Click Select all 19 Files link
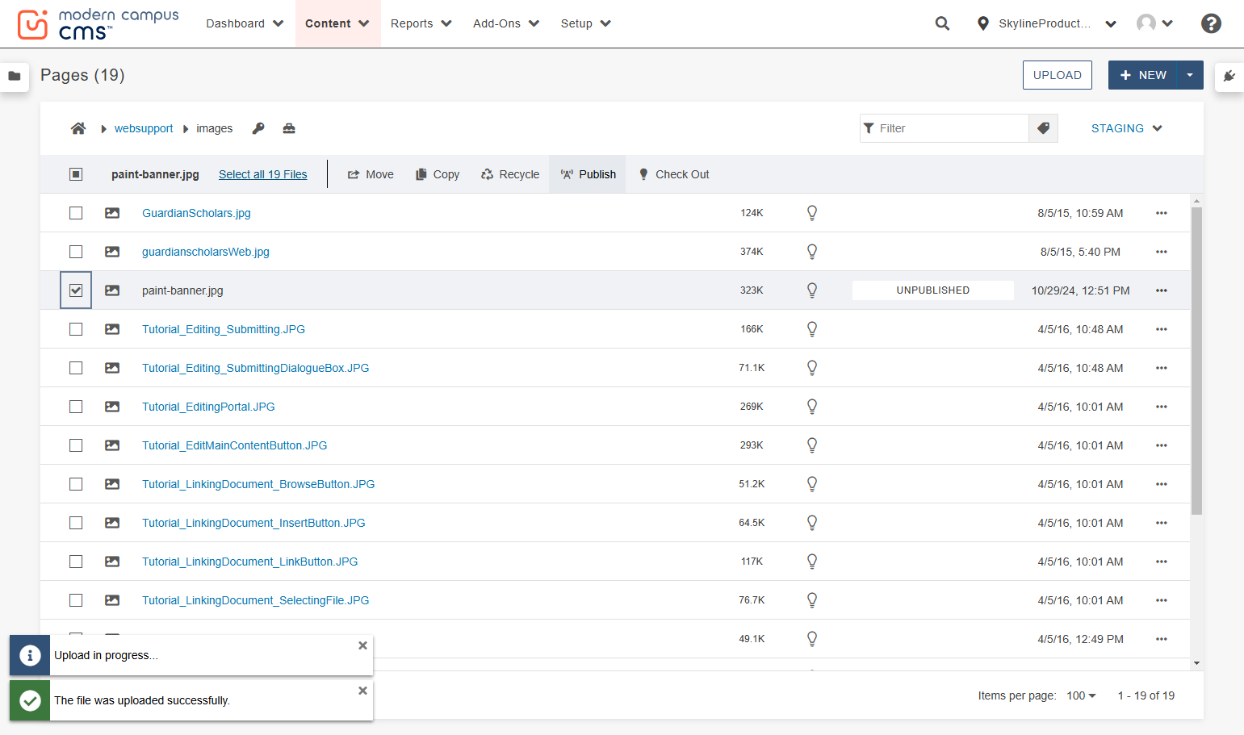Screen dimensions: 1244x735 [263, 174]
